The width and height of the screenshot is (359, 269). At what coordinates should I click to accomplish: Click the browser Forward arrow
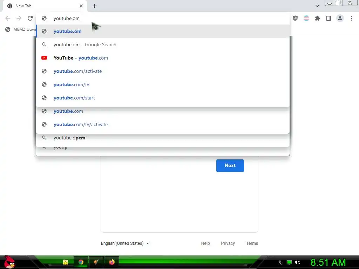pos(19,18)
